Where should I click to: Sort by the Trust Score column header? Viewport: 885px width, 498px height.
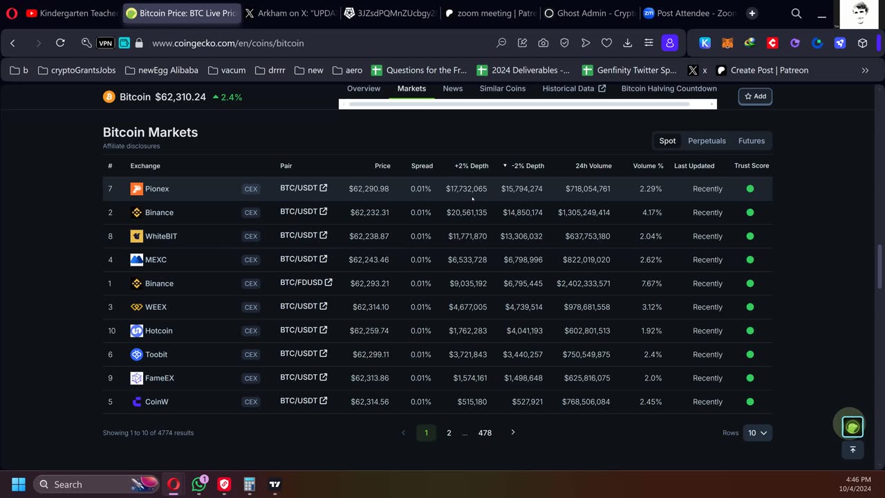pos(752,166)
